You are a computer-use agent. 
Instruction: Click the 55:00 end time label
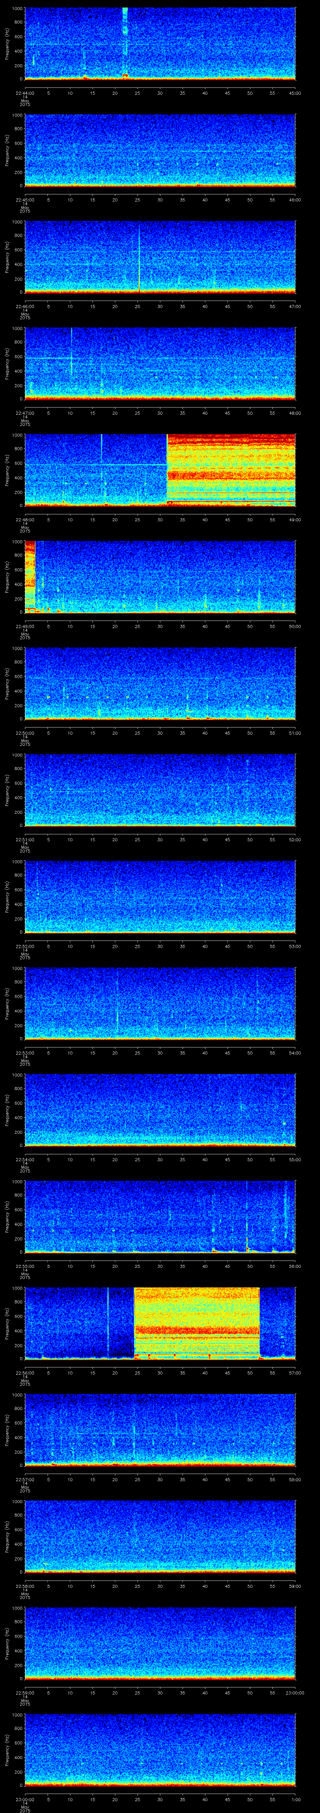tap(295, 1159)
